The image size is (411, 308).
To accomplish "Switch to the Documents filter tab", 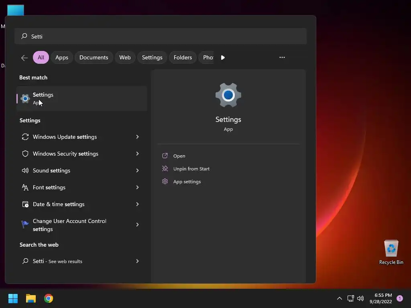I will [x=94, y=57].
